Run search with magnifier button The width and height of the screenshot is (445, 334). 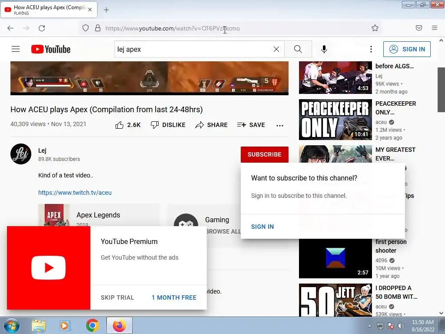298,49
